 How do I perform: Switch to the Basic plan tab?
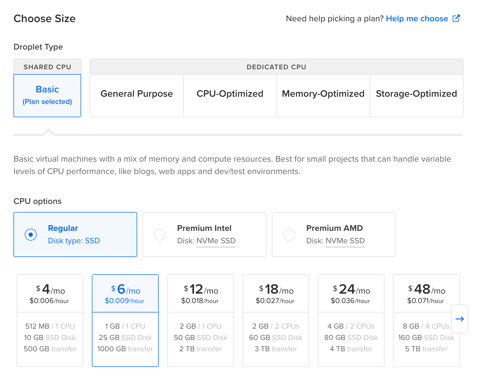(x=47, y=96)
